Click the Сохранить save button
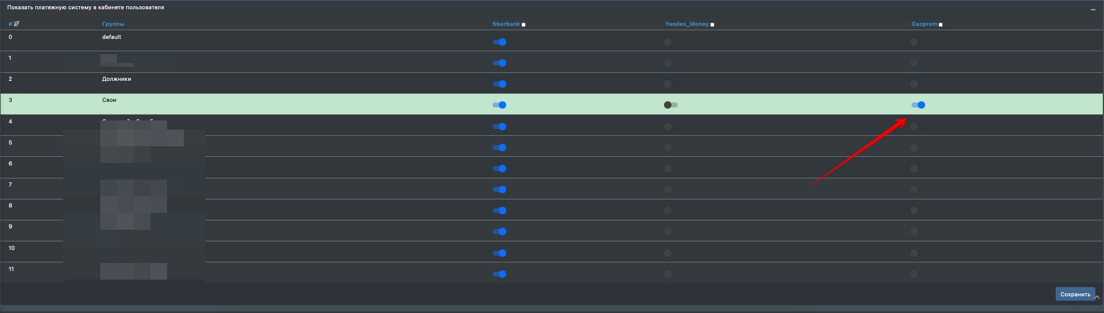 (1075, 294)
